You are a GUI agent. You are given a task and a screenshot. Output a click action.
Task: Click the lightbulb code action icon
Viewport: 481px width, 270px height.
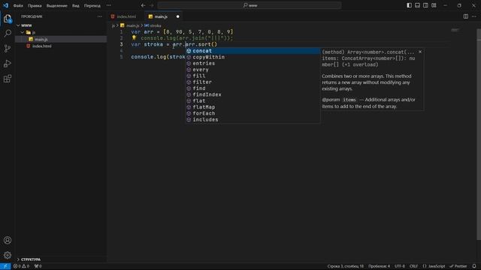(x=134, y=38)
